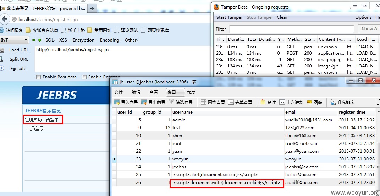Click the Export Wizard icon in Navicat
The height and width of the screenshot is (196, 380).
point(144,102)
